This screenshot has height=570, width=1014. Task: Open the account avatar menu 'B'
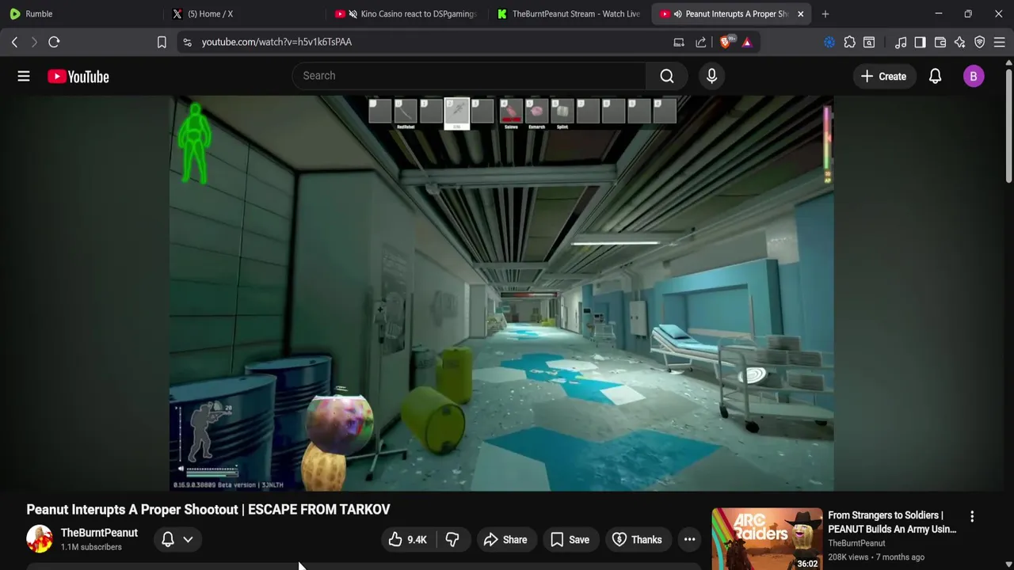pos(973,76)
